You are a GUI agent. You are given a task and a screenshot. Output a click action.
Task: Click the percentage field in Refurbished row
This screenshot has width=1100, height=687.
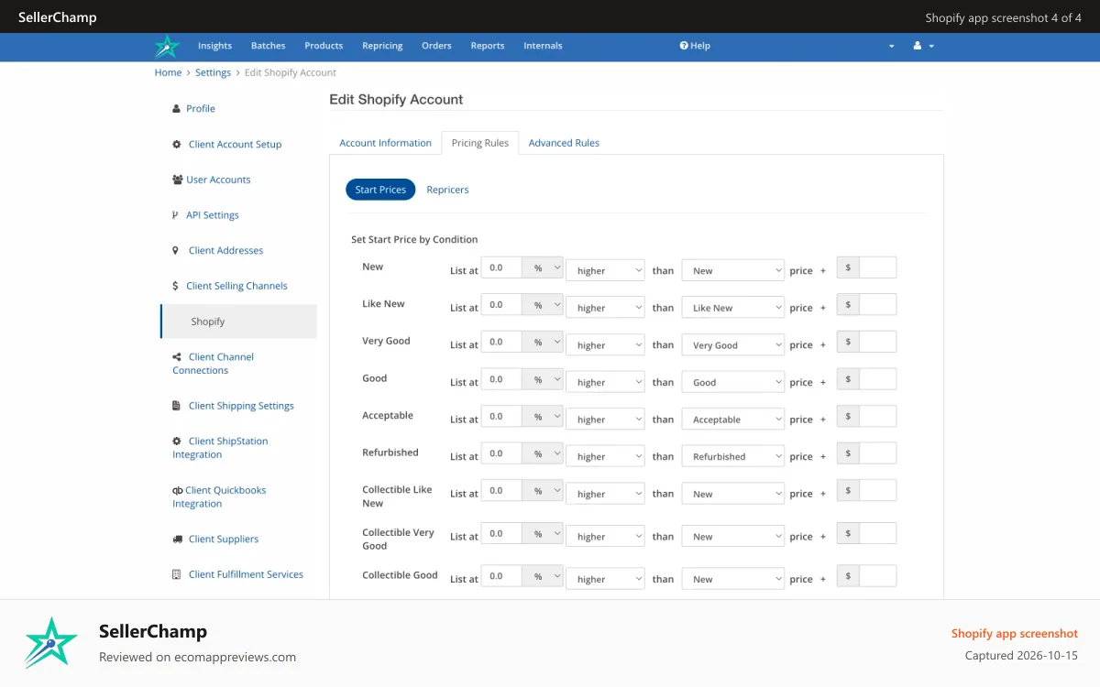tap(501, 453)
